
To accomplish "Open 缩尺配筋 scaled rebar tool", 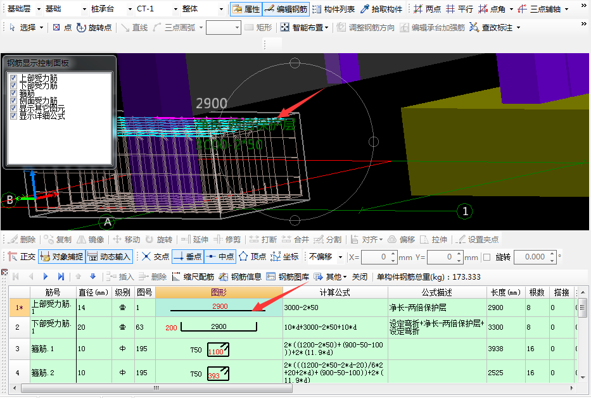I will [x=193, y=277].
